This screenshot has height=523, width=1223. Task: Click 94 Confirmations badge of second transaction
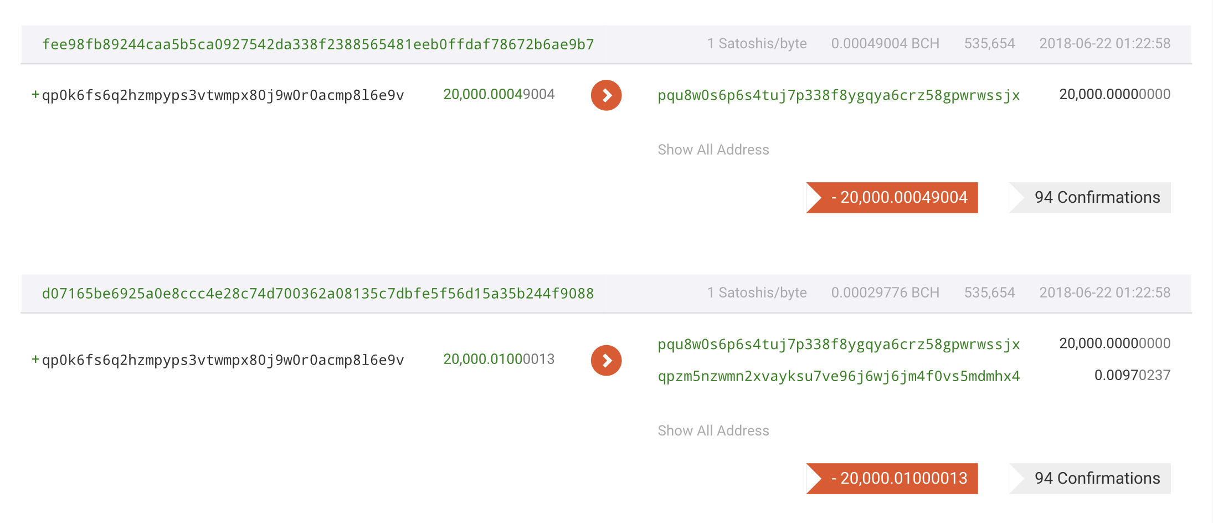[1090, 478]
